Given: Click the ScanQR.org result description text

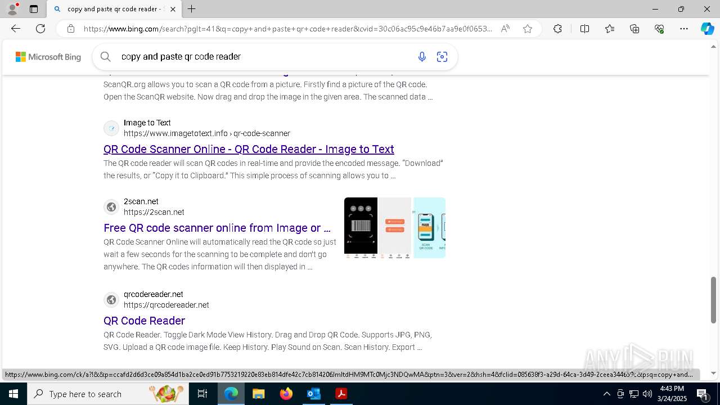Looking at the screenshot, I should coord(268,91).
